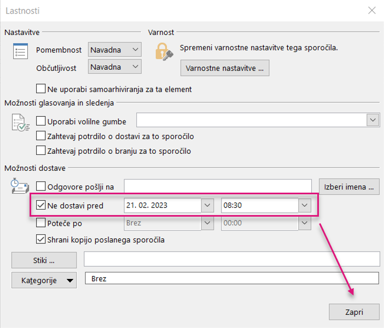Screen dimensions: 384x328
Task: Open the Občutljivost dropdown
Action: point(115,67)
